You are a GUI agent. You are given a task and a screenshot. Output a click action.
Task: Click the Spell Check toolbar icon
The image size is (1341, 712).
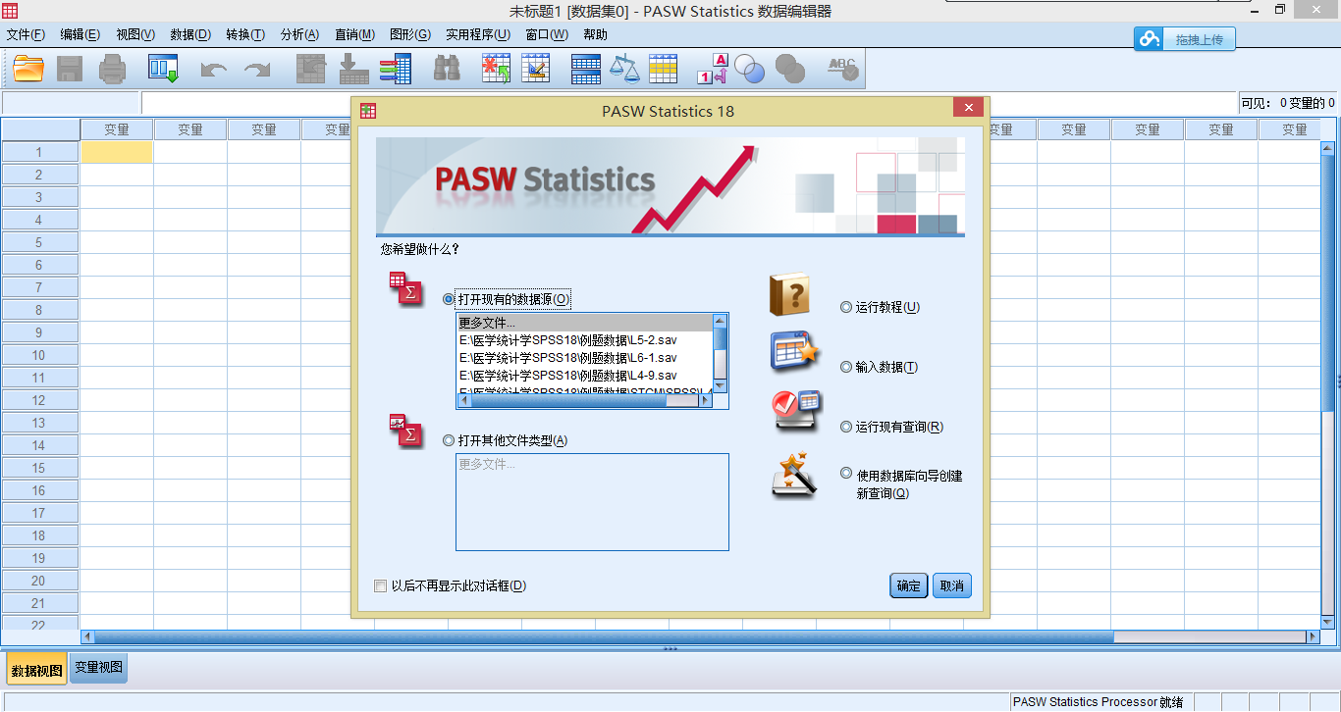point(841,69)
